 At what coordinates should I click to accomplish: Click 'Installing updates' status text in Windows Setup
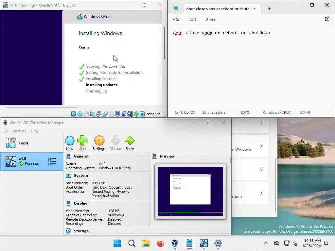pos(101,85)
